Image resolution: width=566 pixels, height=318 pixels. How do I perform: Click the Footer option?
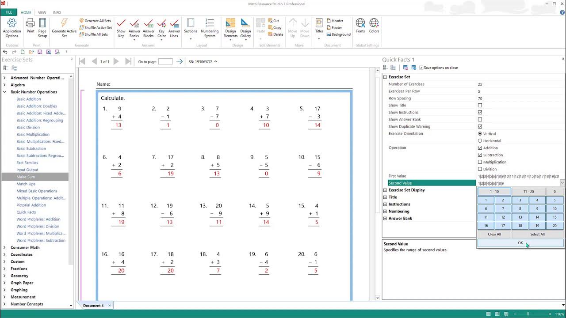pyautogui.click(x=334, y=27)
